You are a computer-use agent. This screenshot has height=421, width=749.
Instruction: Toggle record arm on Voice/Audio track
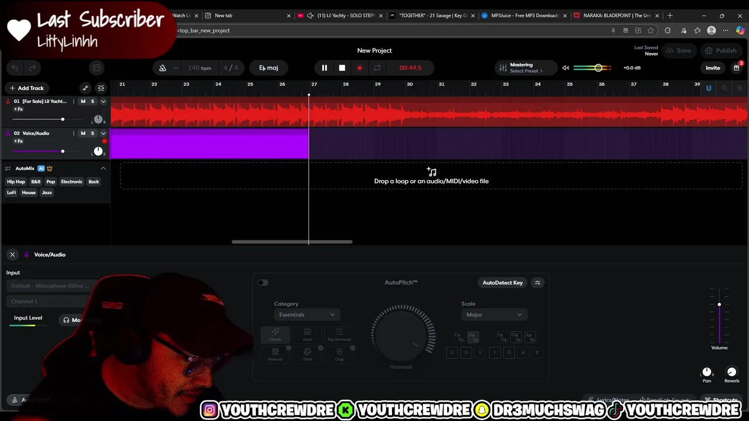(104, 142)
